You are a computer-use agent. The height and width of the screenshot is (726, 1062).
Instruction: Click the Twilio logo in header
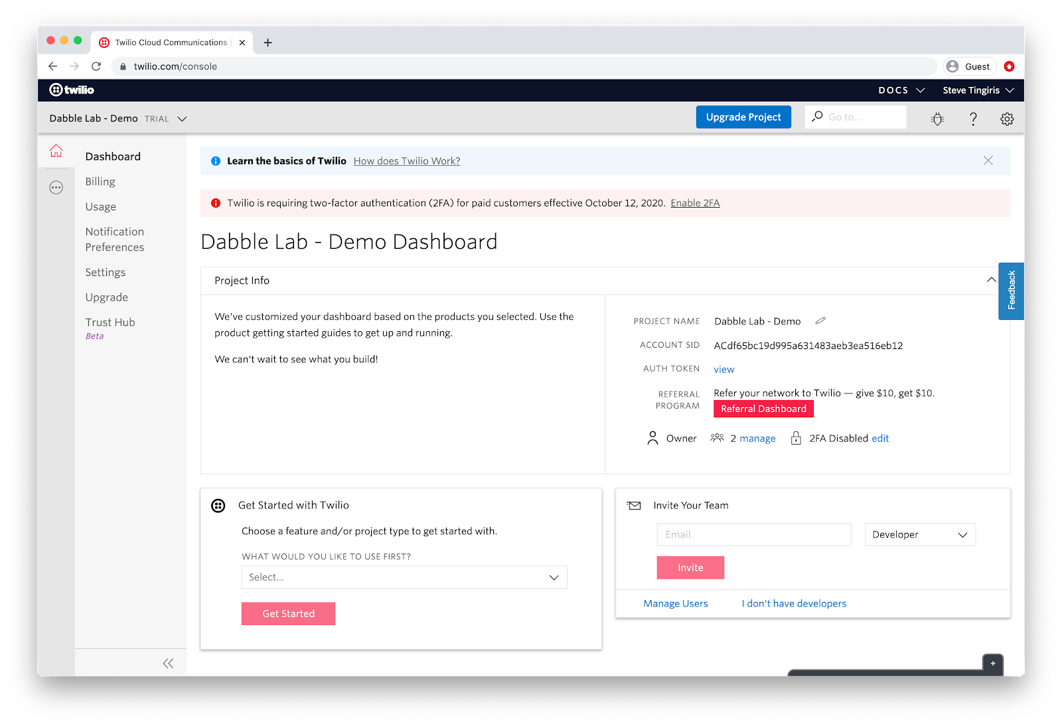point(72,90)
